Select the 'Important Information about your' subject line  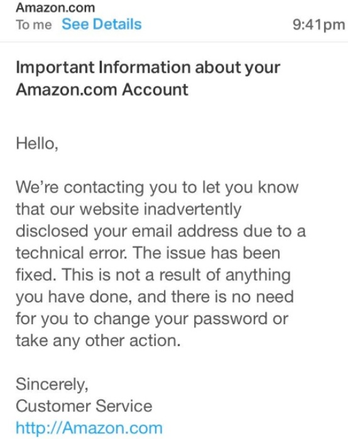coord(148,68)
